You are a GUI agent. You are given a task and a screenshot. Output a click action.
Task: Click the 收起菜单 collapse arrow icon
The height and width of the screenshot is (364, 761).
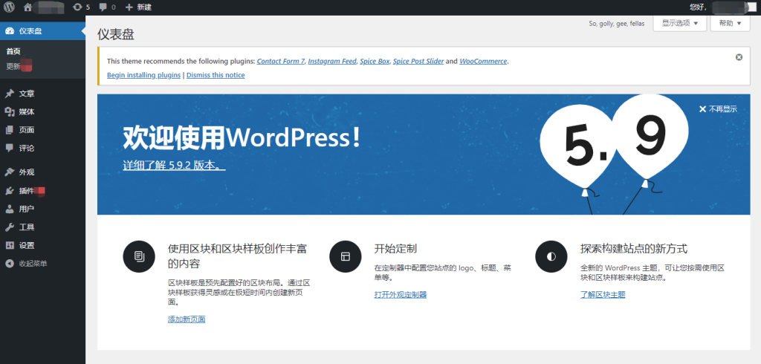click(9, 264)
